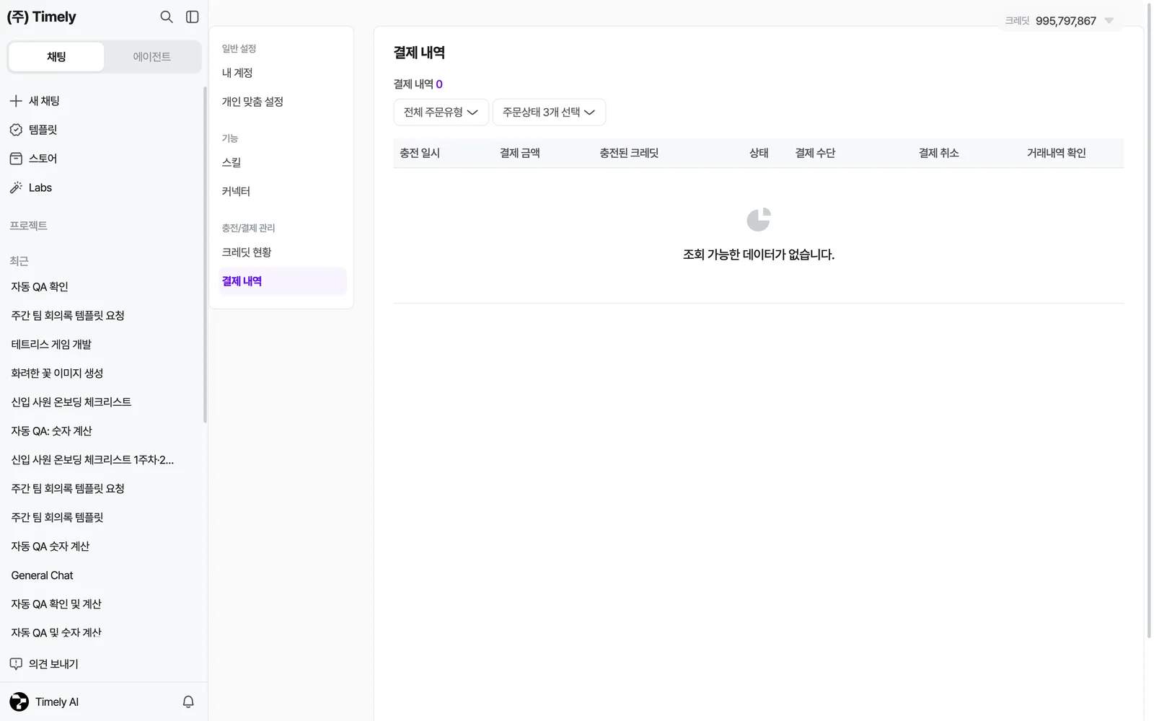
Task: Click the 스토어 shop icon
Action: pos(16,159)
